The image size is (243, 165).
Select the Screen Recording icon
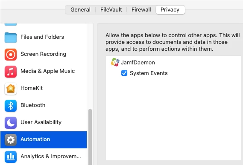[x=11, y=55]
